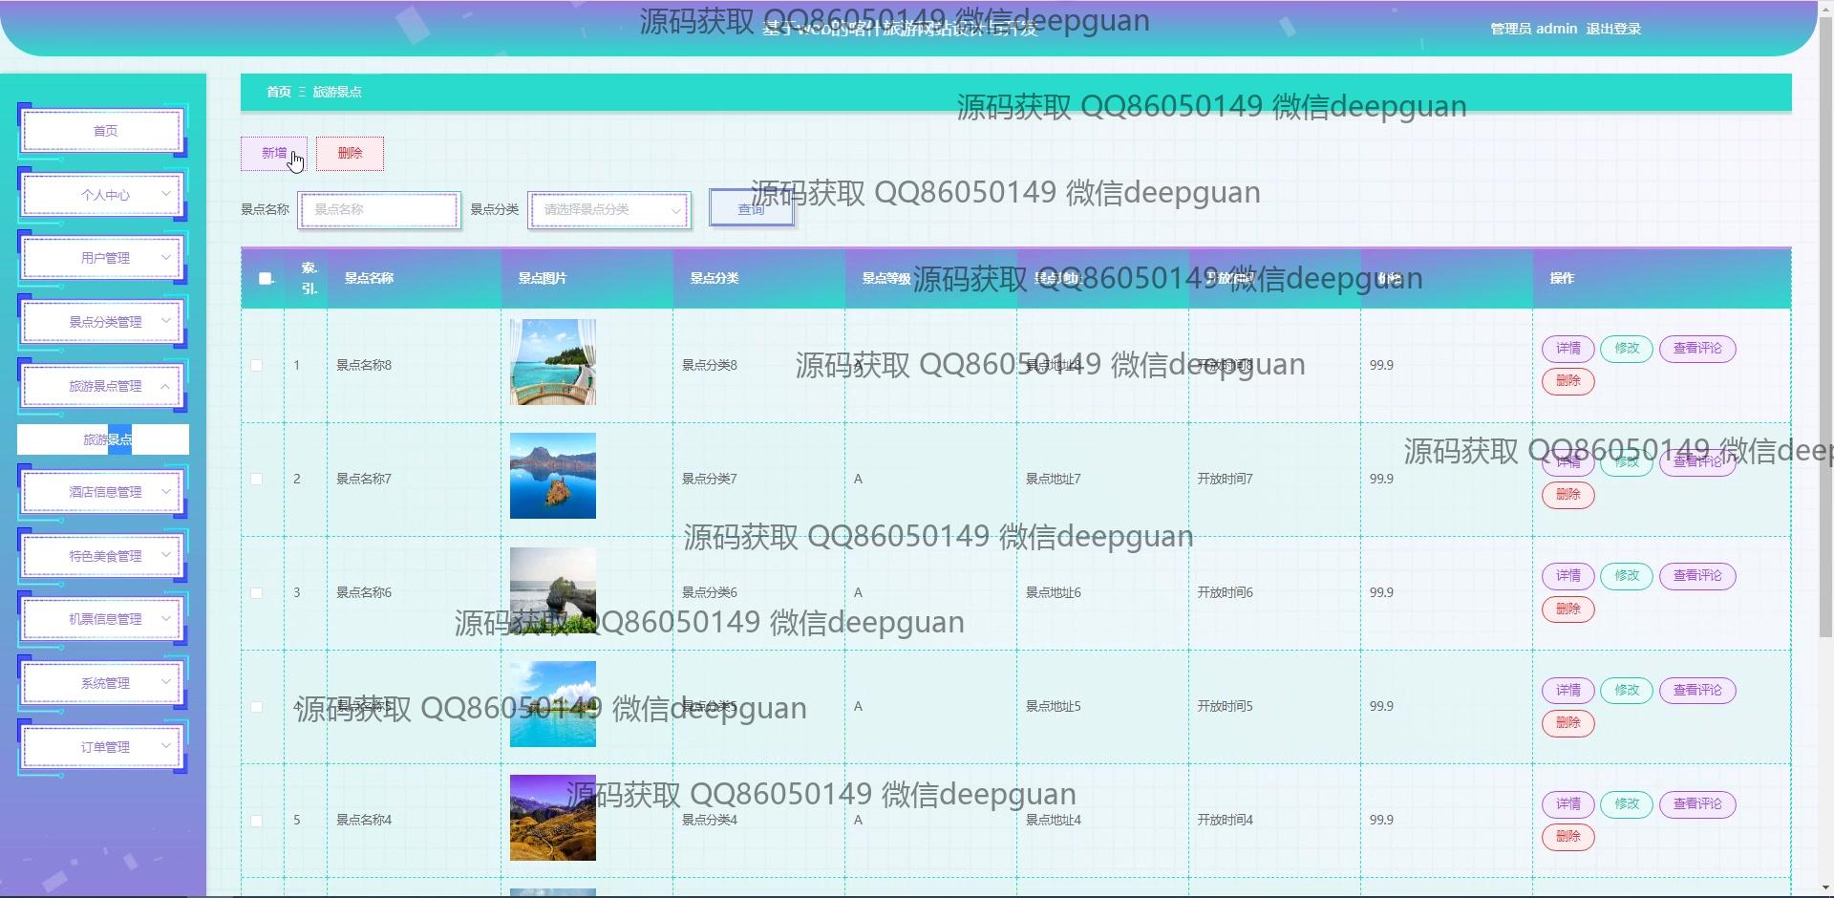Click 查看评论 for 景点名称4
Image resolution: width=1834 pixels, height=898 pixels.
click(x=1697, y=803)
